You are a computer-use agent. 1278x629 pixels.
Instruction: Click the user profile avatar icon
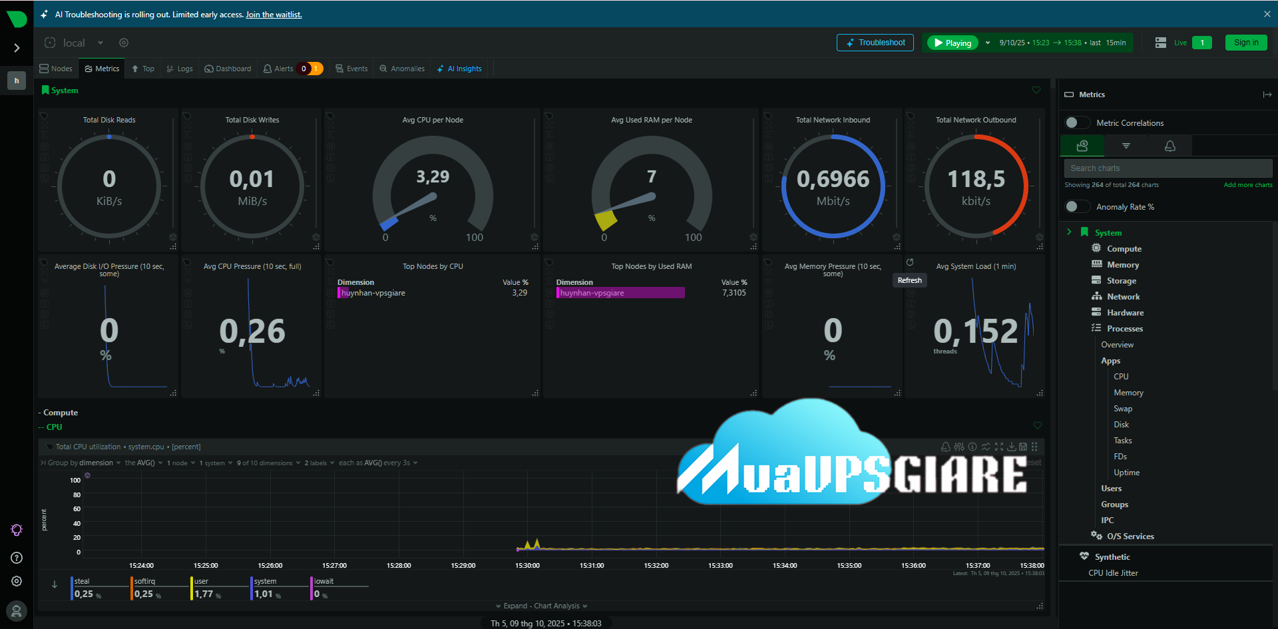pyautogui.click(x=17, y=610)
